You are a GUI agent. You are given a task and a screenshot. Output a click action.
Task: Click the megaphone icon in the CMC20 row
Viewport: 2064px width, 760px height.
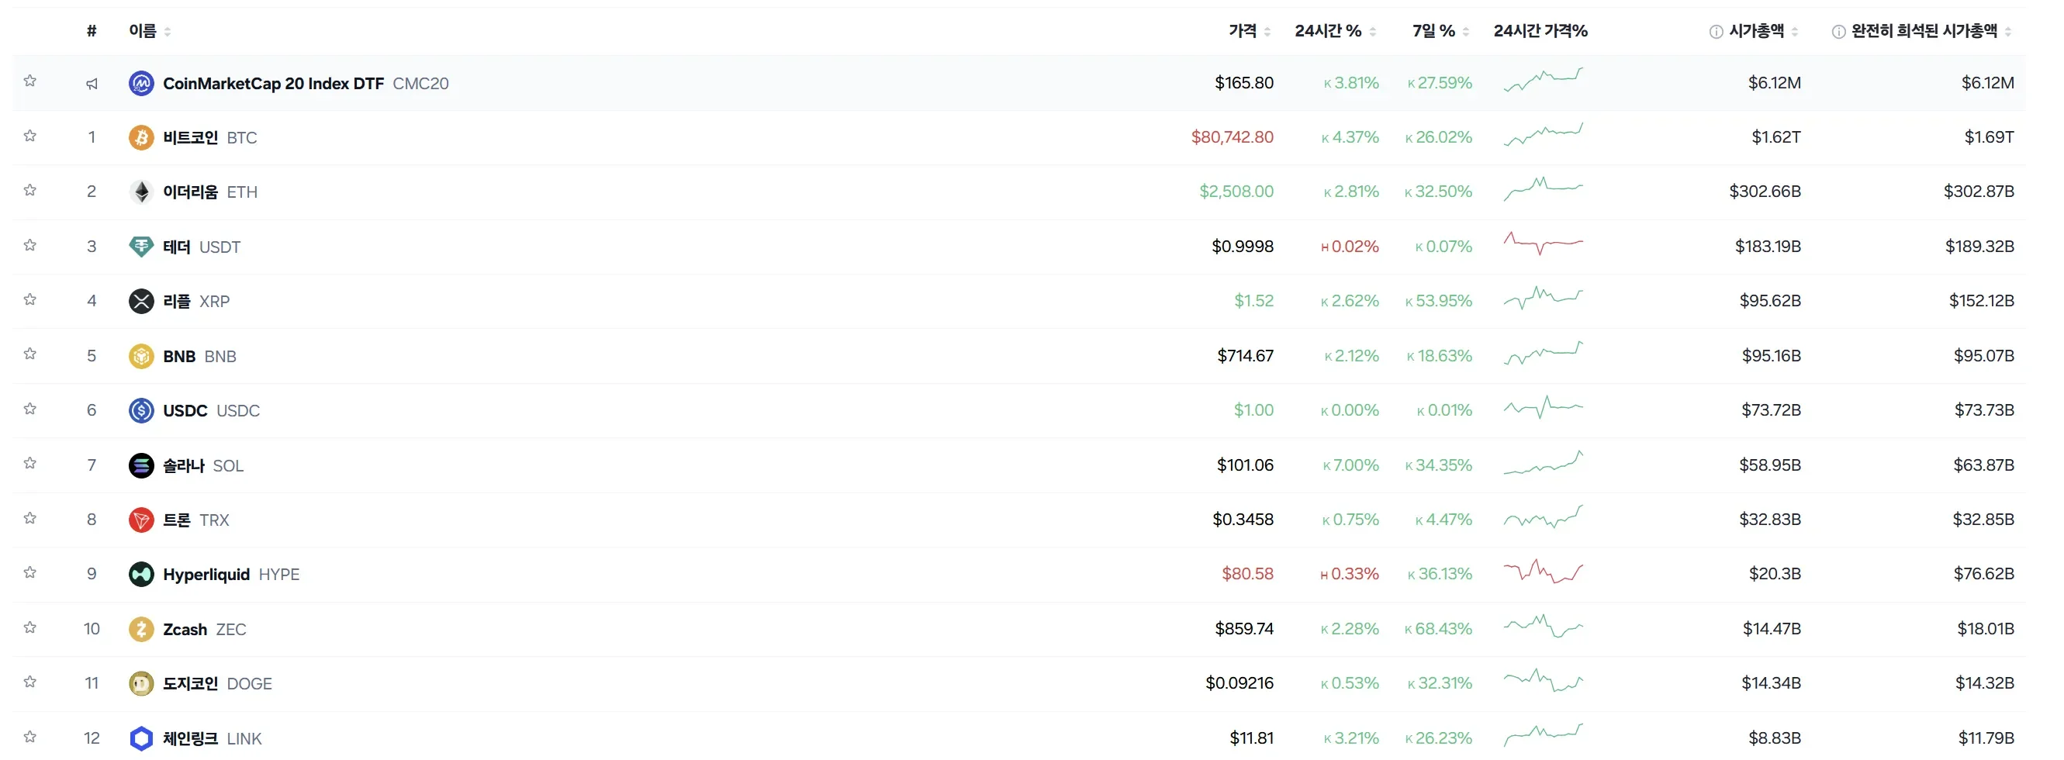[92, 83]
